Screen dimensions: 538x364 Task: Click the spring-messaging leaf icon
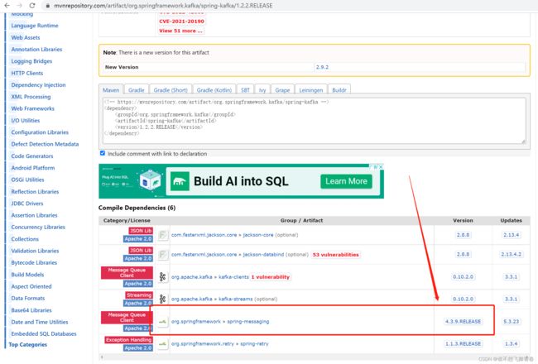[x=163, y=322]
